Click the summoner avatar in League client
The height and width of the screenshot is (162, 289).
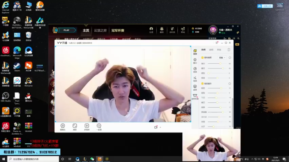(x=213, y=30)
